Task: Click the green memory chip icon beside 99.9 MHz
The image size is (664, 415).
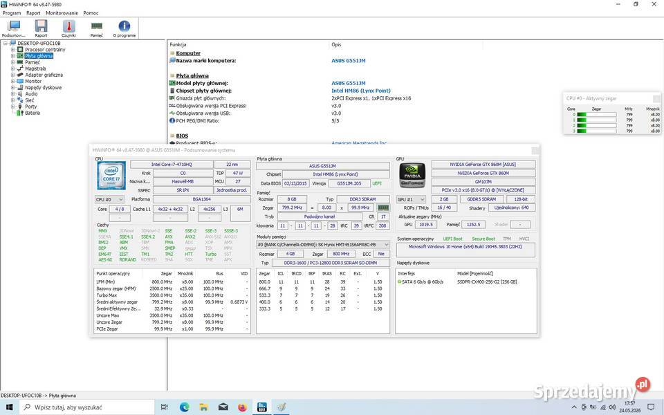Action: click(x=382, y=207)
